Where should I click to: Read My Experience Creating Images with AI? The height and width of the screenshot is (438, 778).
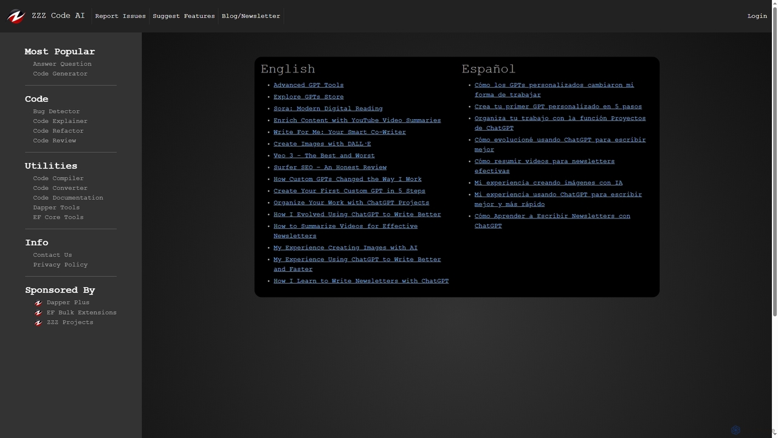pos(345,248)
